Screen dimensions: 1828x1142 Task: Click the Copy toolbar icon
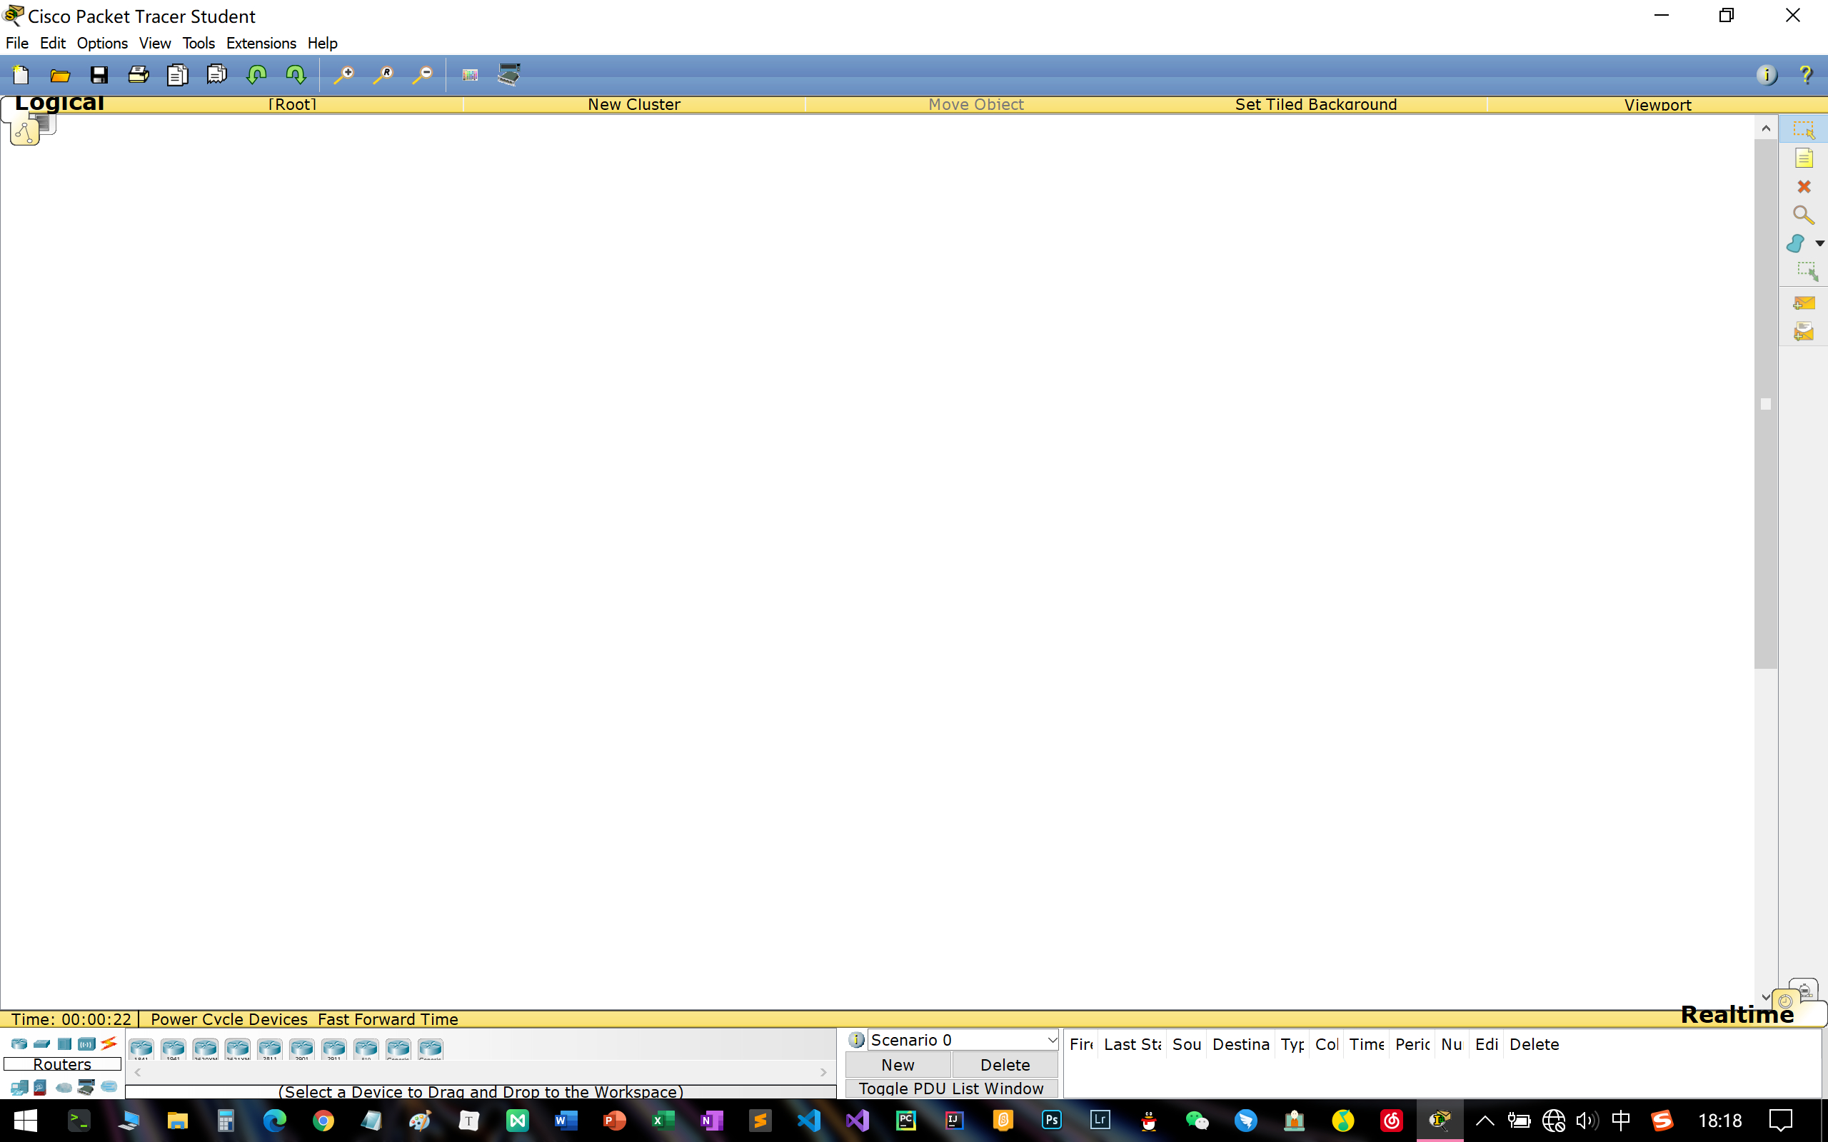point(178,75)
